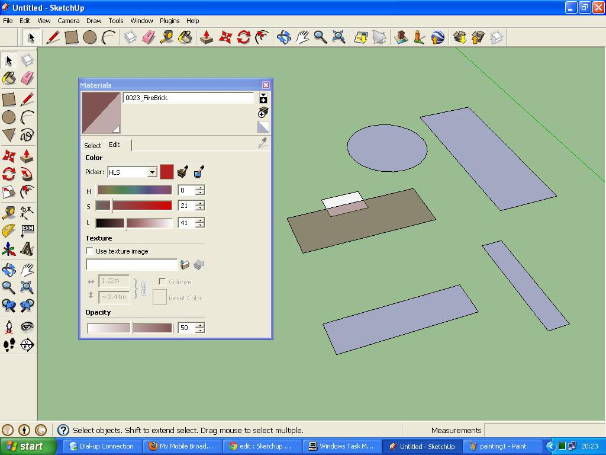The height and width of the screenshot is (455, 606).
Task: Select the Text label tool in left toolbar
Action: pos(27,231)
